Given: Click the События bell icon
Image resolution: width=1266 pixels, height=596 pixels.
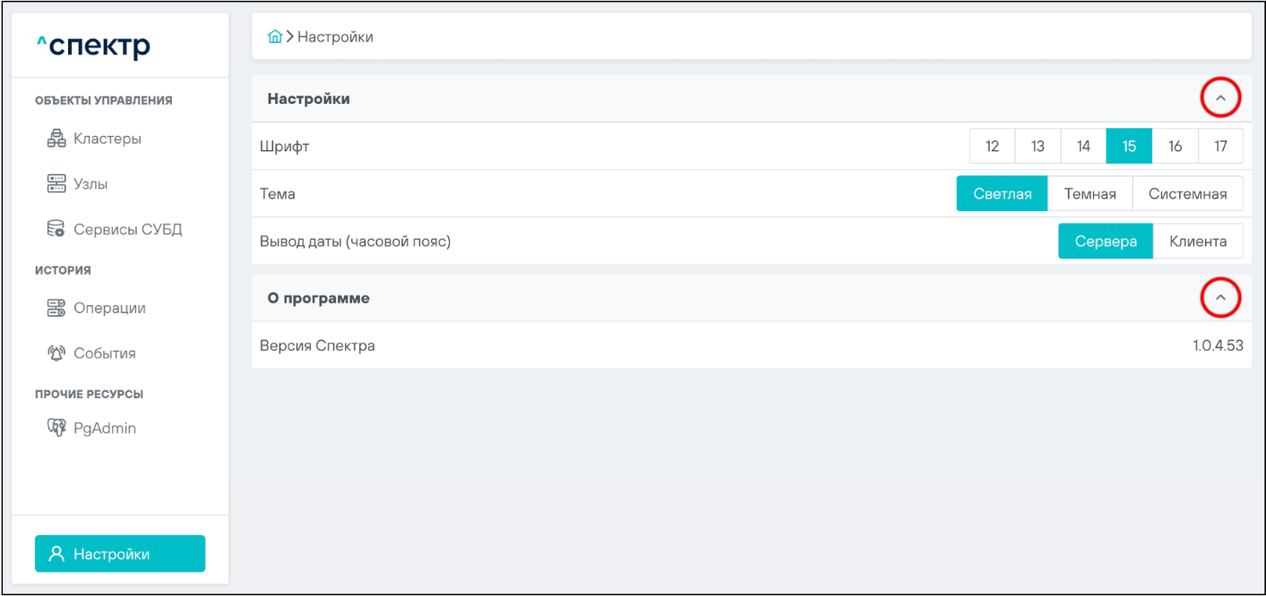Looking at the screenshot, I should point(56,353).
